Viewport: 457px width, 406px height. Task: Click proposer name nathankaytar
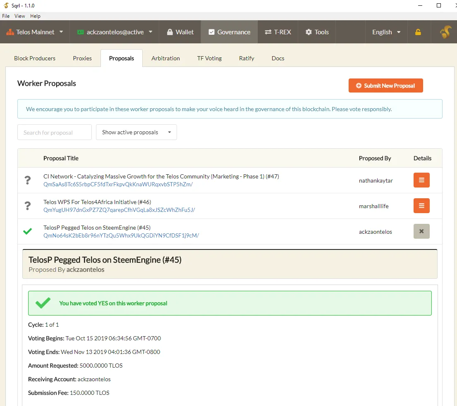[x=376, y=180]
